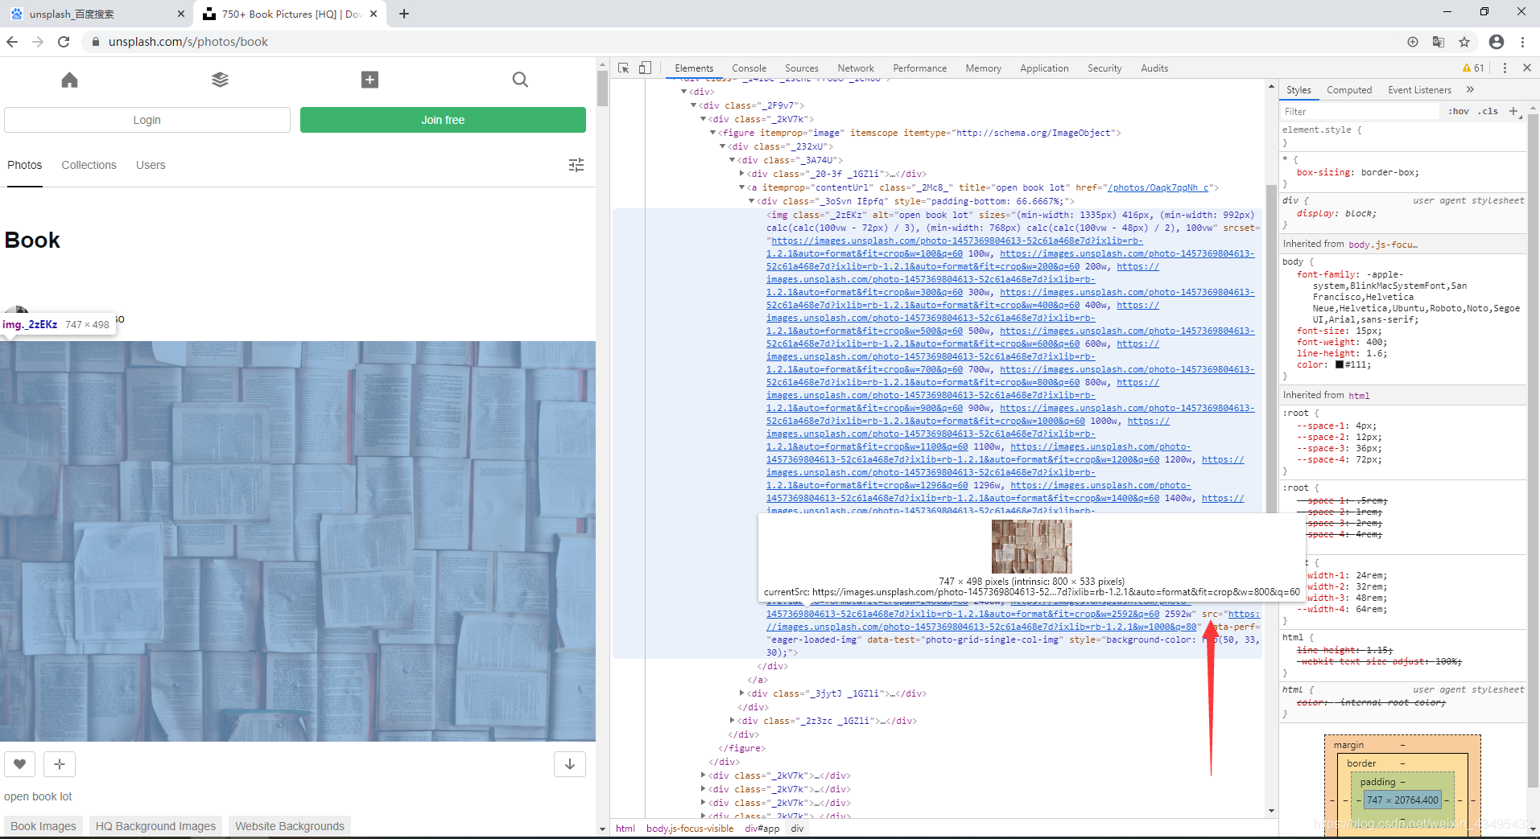Open the Event Listeners tab
This screenshot has width=1540, height=839.
[1419, 90]
